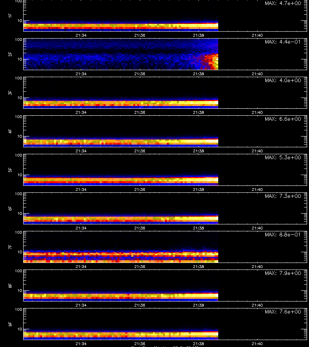Click the '100' y-axis label of panel 4F
The image size is (309, 347).
click(19, 116)
